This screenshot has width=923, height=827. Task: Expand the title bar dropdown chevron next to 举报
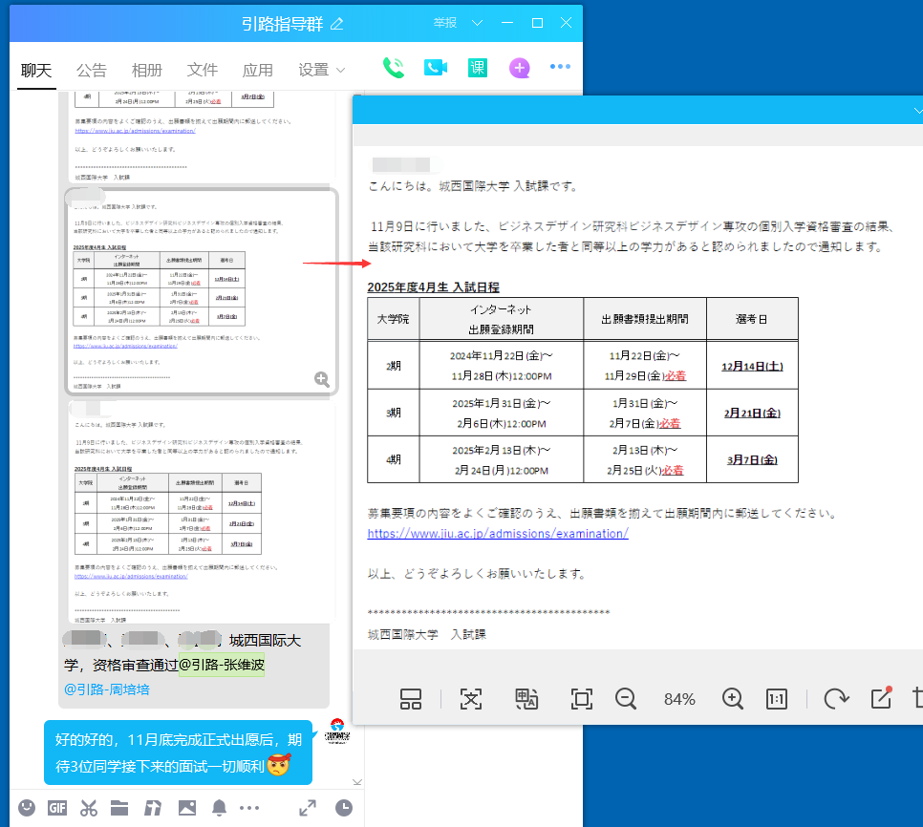tap(477, 23)
